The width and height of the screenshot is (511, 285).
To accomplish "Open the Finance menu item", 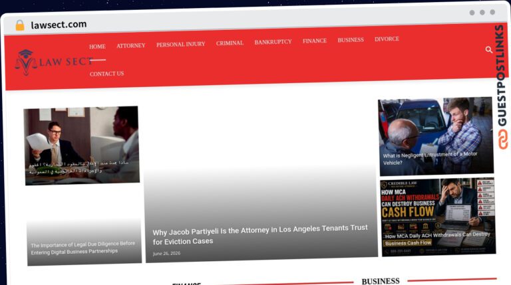I will tap(315, 41).
